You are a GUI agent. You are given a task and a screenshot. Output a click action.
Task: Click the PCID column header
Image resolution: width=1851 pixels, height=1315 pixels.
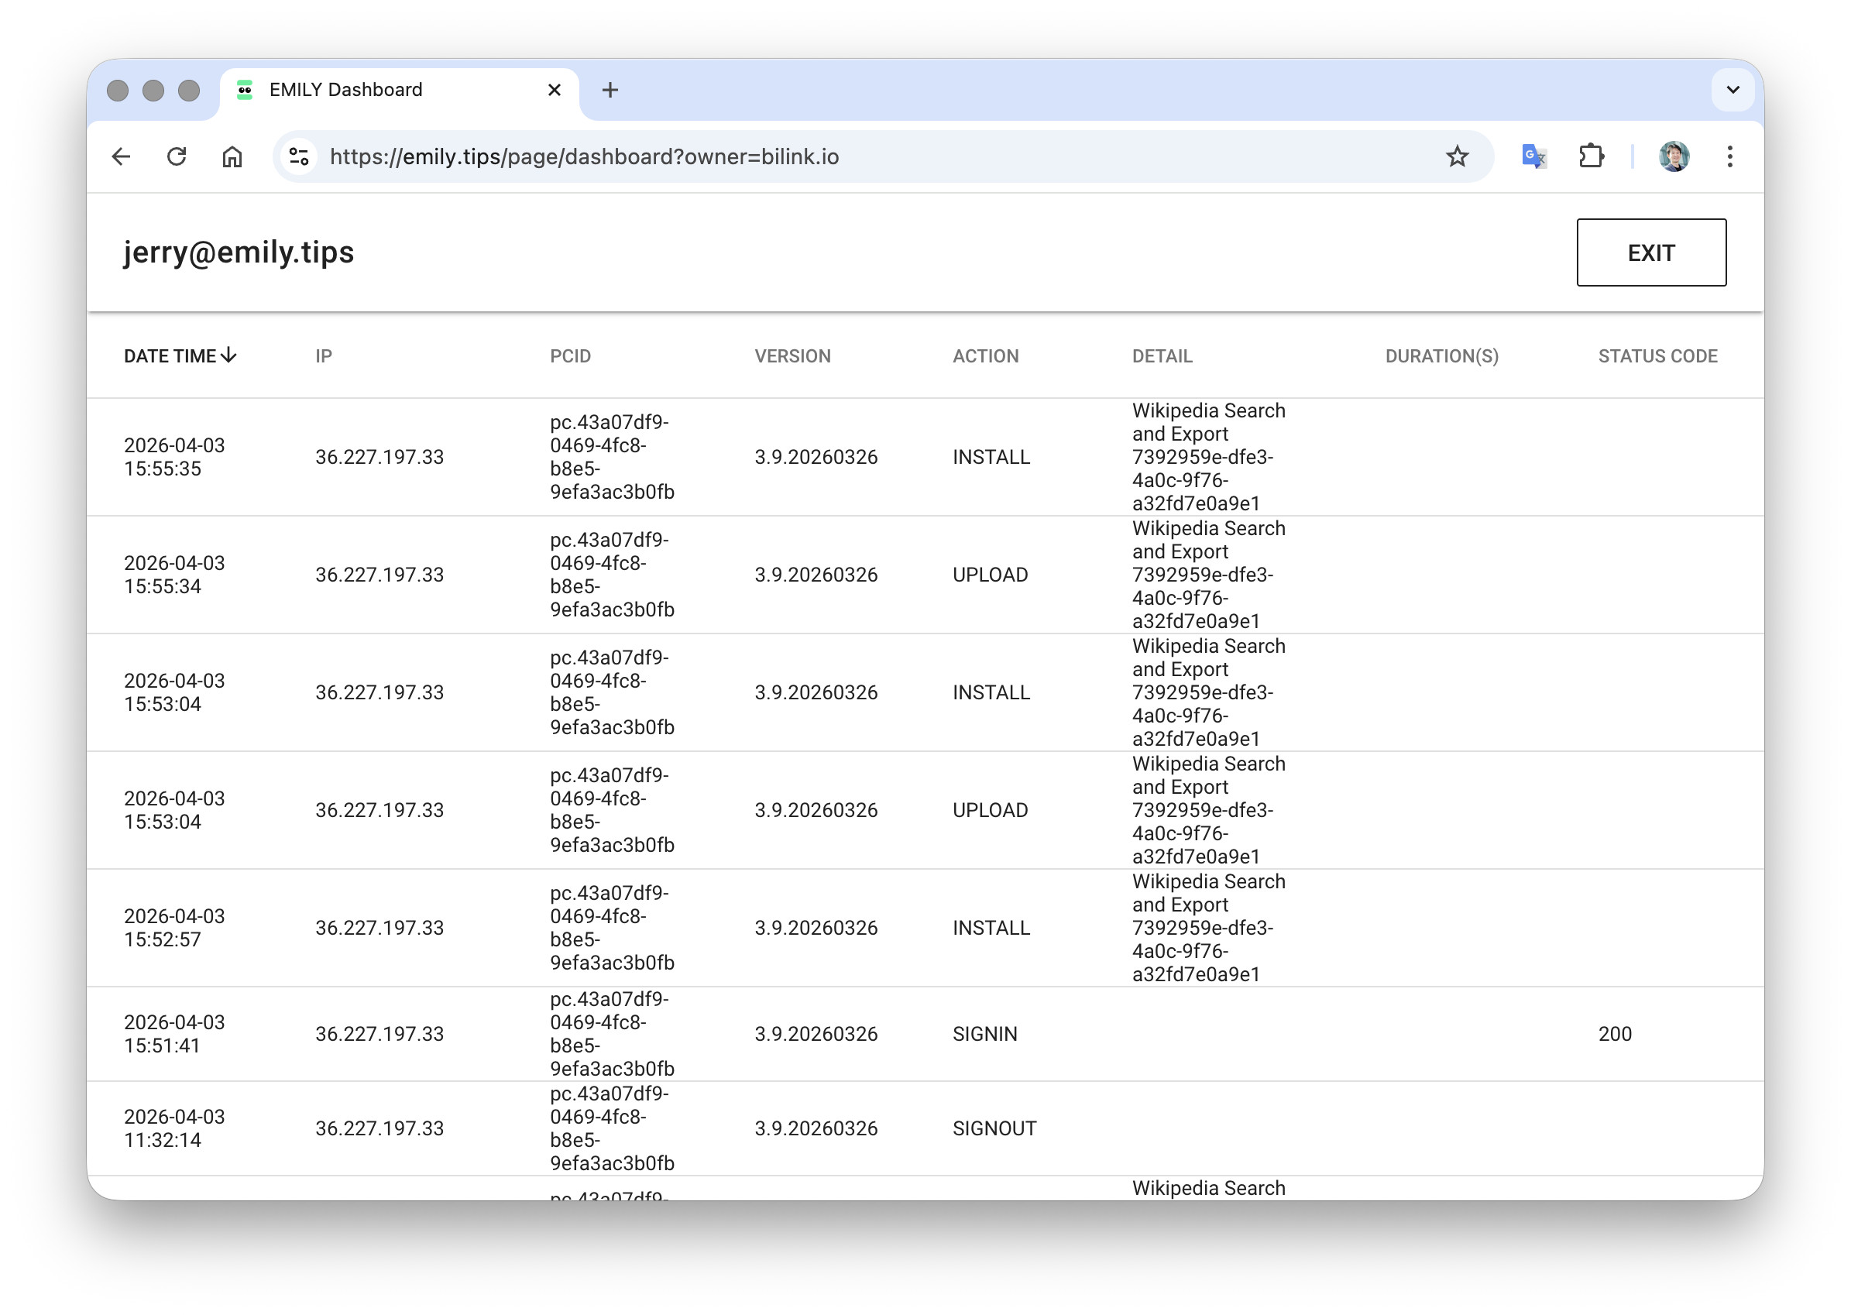coord(570,356)
